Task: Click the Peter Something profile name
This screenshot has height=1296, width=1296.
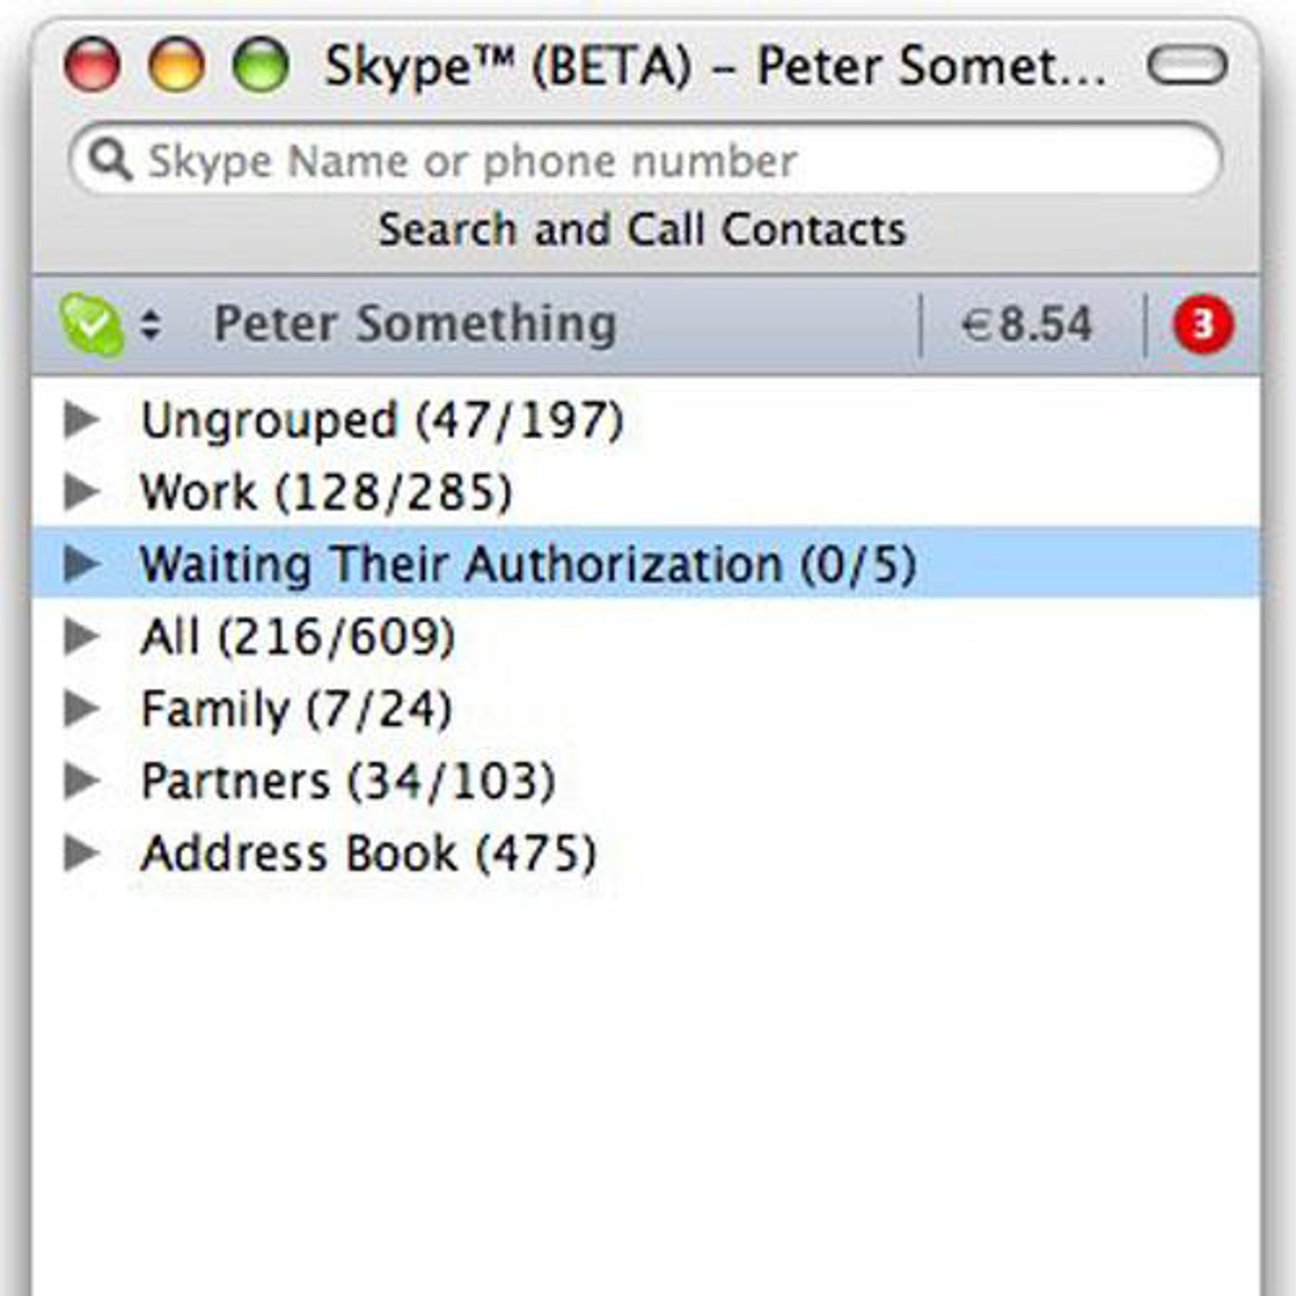Action: coord(414,325)
